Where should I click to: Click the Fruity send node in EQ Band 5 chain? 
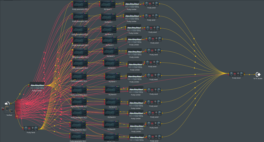coord(154,51)
